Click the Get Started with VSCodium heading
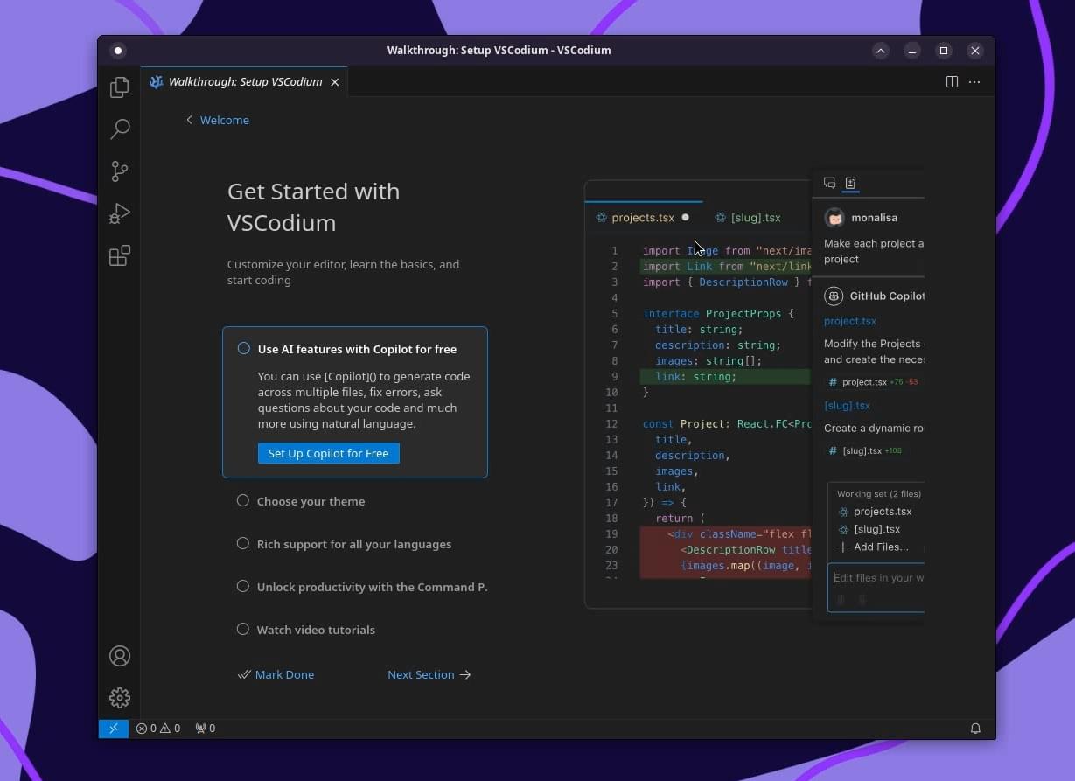 click(313, 206)
